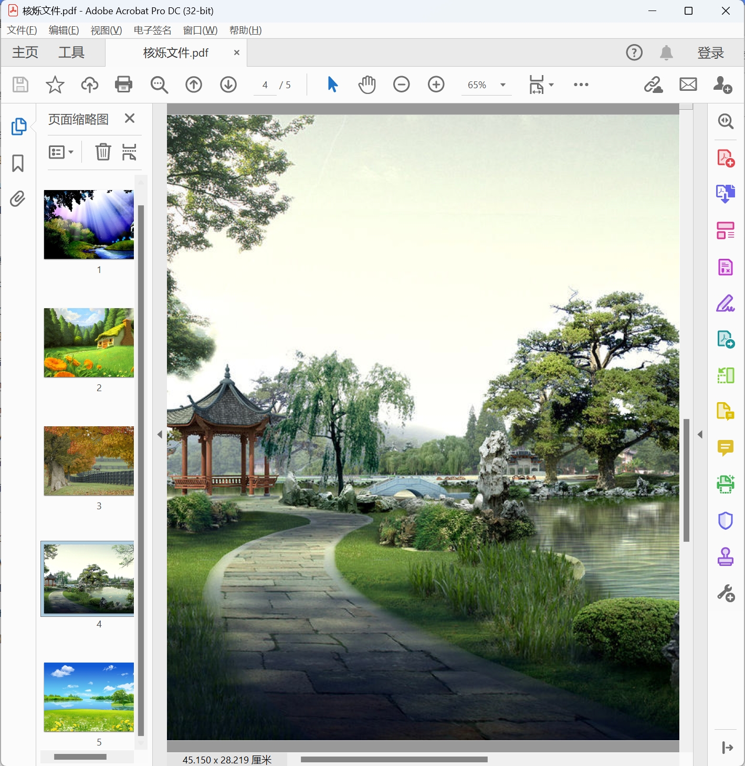This screenshot has width=745, height=766.
Task: Delete the selected page thumbnail
Action: click(103, 152)
